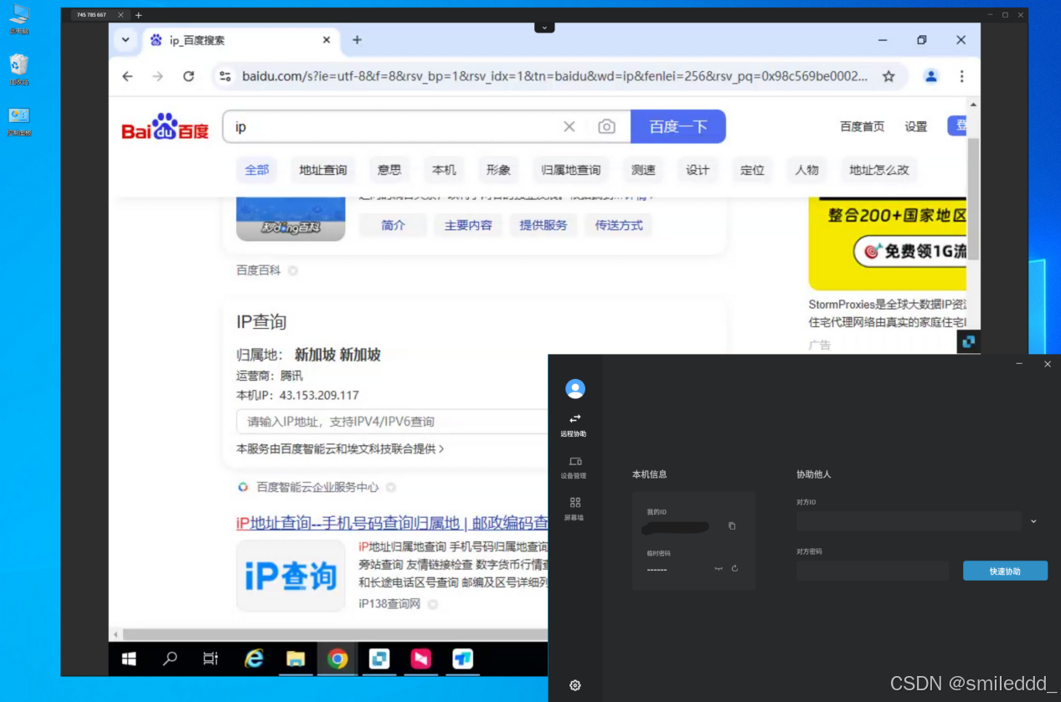Show the temporary password via the eye icon

click(718, 569)
